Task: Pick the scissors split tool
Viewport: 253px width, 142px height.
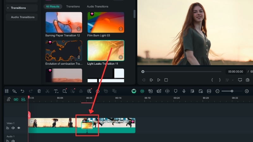Action: (x=47, y=91)
